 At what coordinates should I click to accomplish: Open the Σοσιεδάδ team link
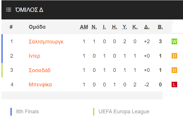pos(40,70)
